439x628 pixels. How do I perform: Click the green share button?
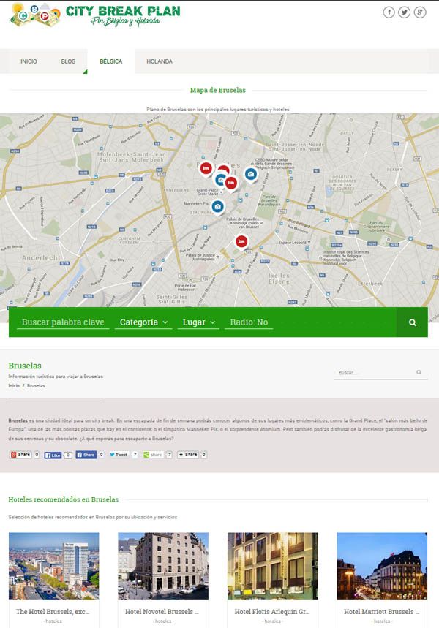pos(154,455)
